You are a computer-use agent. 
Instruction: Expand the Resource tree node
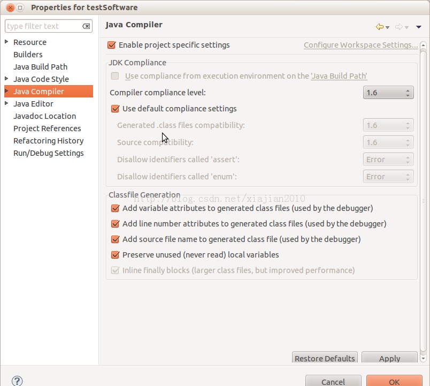[6, 42]
